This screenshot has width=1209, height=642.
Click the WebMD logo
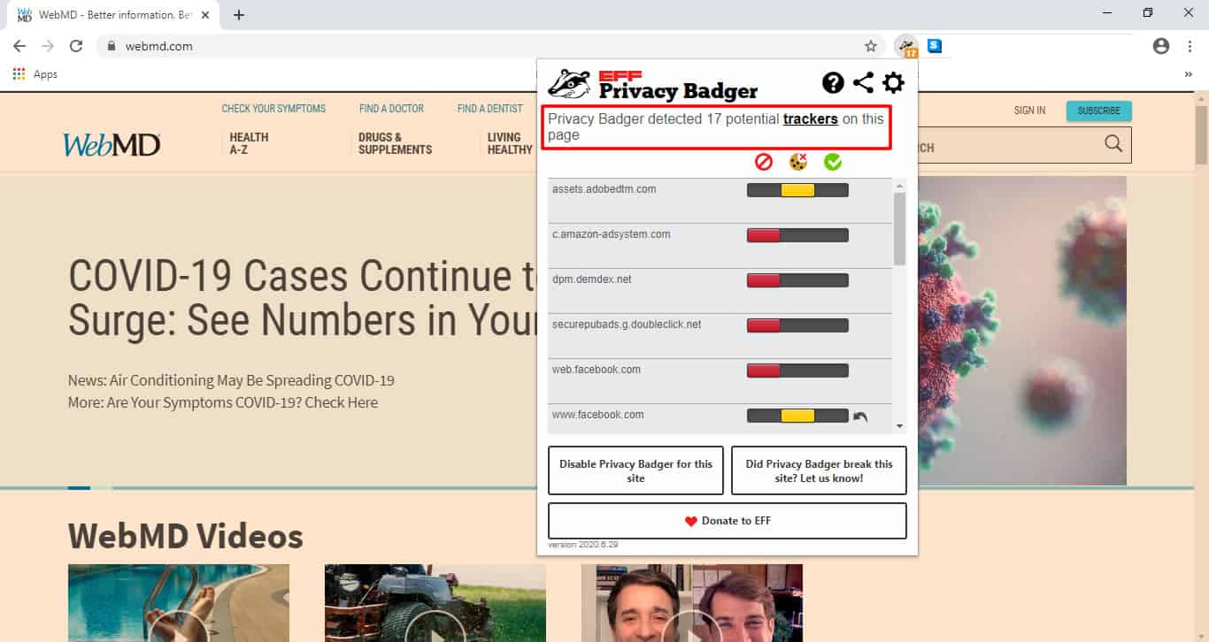(x=112, y=144)
